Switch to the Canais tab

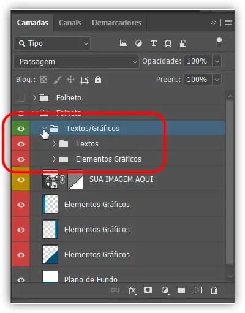[x=70, y=23]
